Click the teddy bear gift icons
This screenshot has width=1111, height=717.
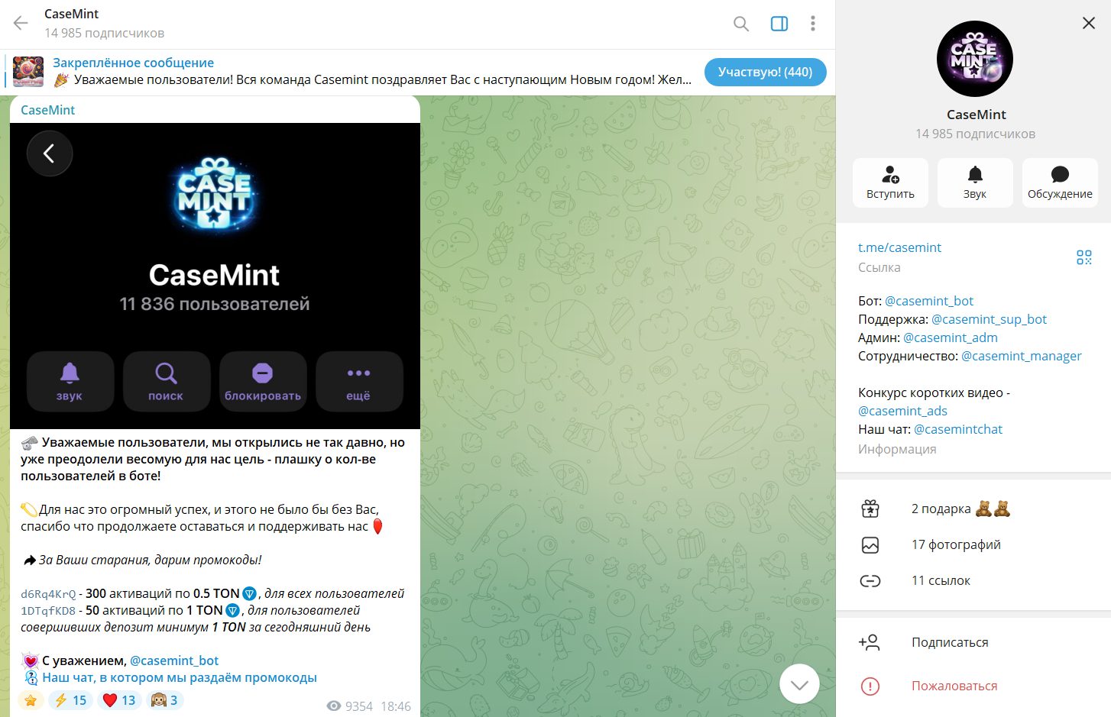pyautogui.click(x=993, y=508)
